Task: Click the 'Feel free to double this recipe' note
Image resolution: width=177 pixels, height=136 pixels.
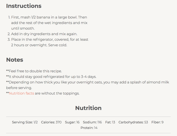Action: point(34,71)
